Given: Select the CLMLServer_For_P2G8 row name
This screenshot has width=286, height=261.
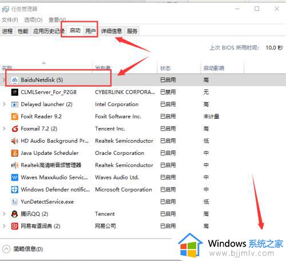Looking at the screenshot, I should (49, 92).
